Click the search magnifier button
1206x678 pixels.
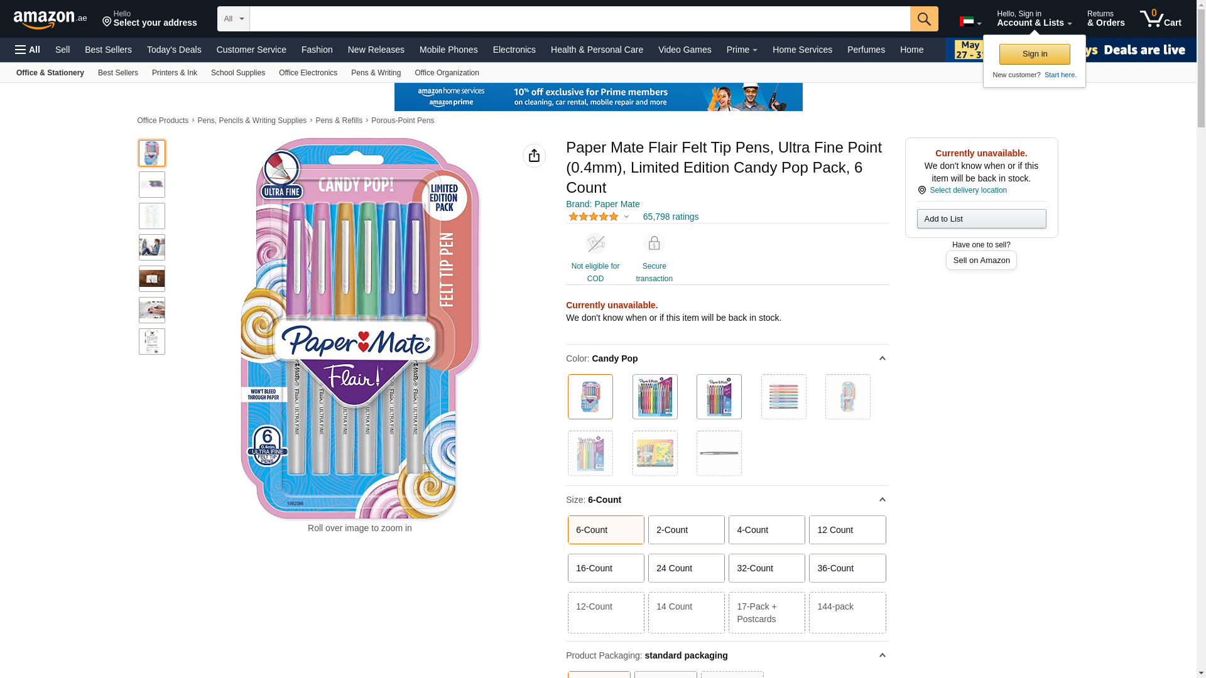click(x=924, y=19)
